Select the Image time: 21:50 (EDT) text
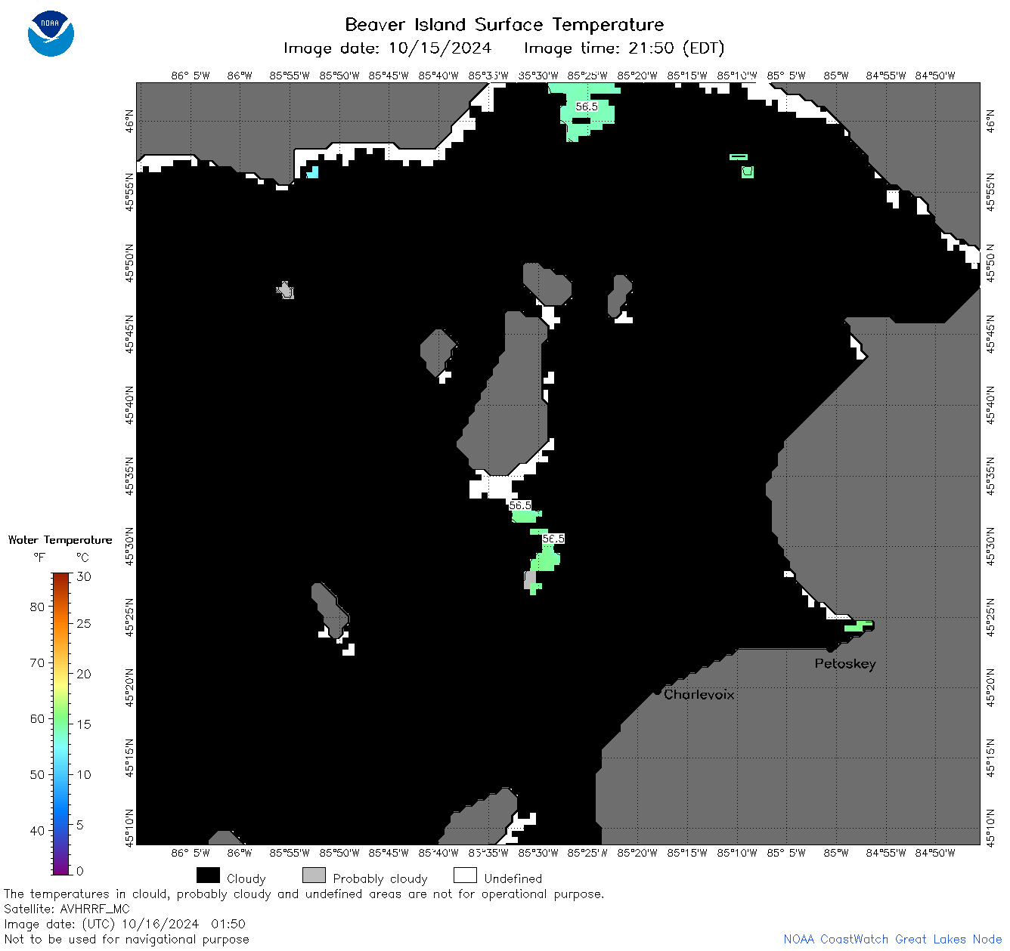The height and width of the screenshot is (951, 1010). coord(624,48)
